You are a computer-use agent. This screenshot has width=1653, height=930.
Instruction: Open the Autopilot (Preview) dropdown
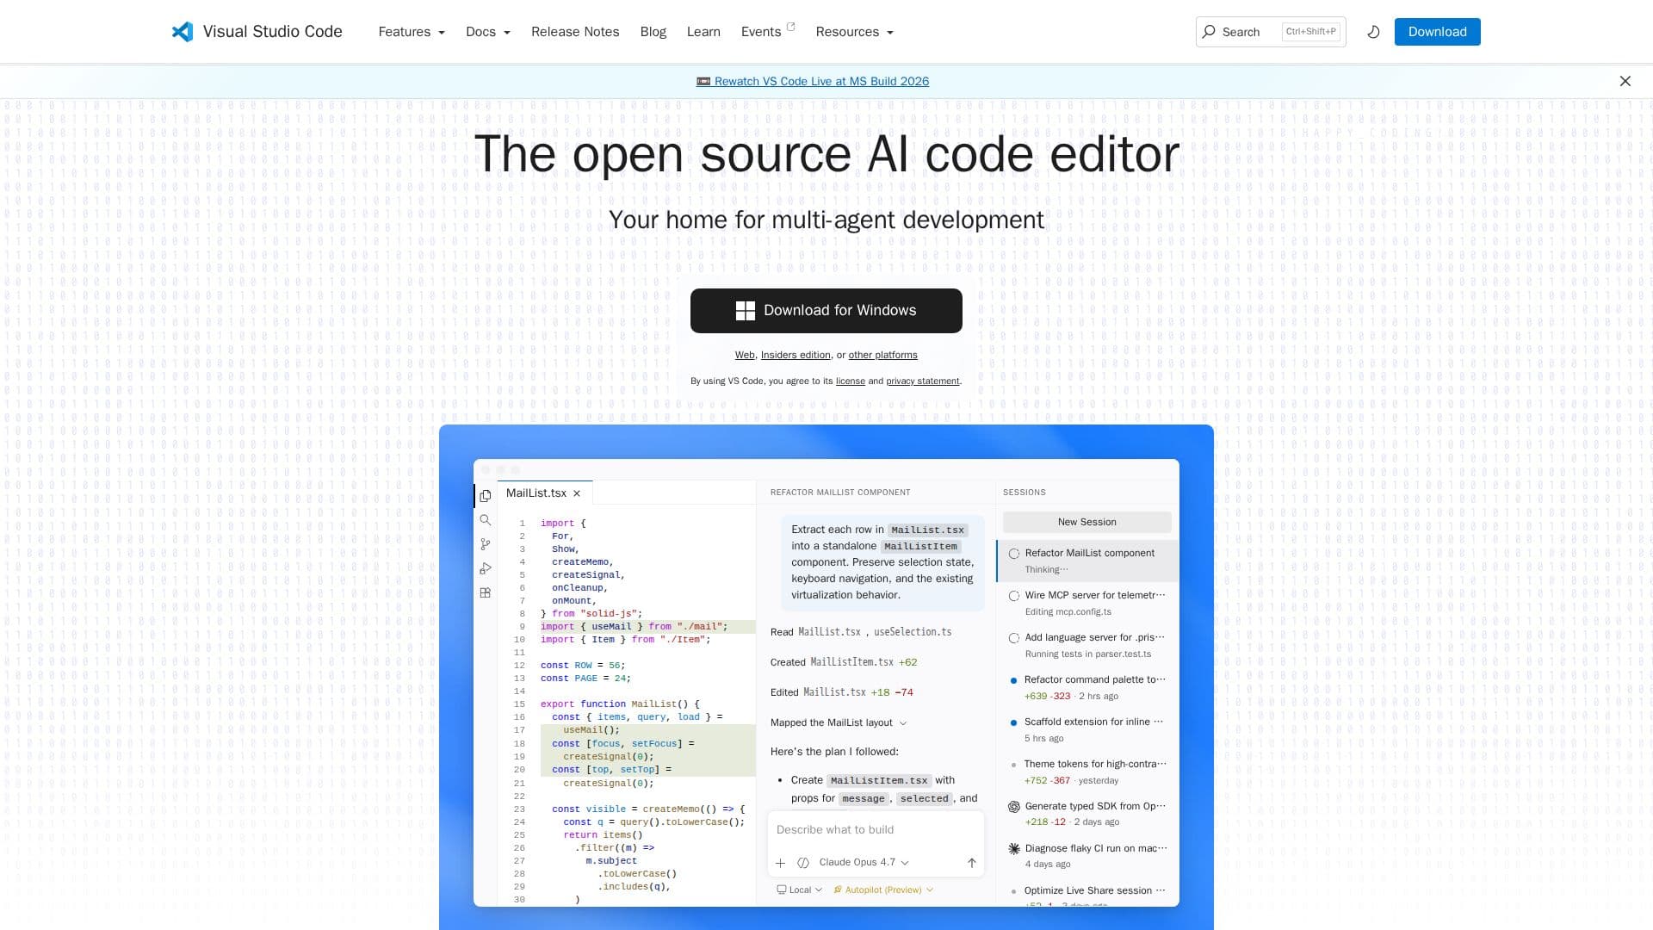coord(883,890)
